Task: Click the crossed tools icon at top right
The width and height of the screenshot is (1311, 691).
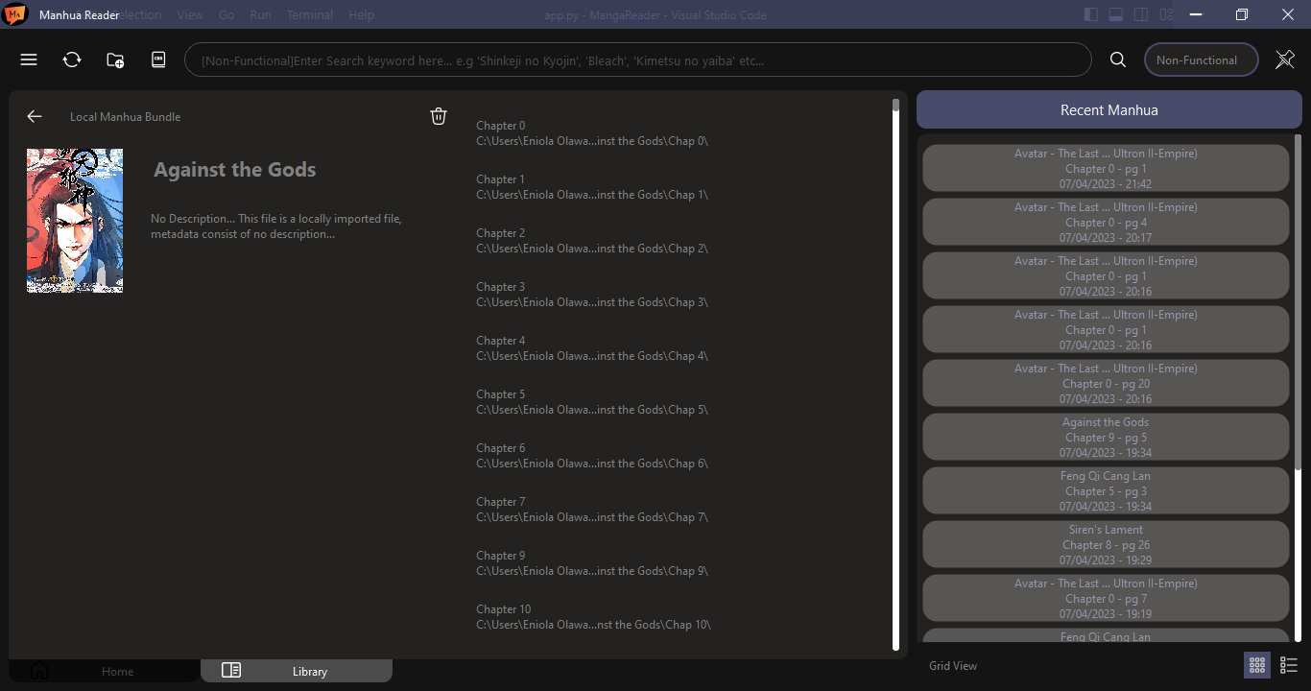Action: tap(1285, 60)
